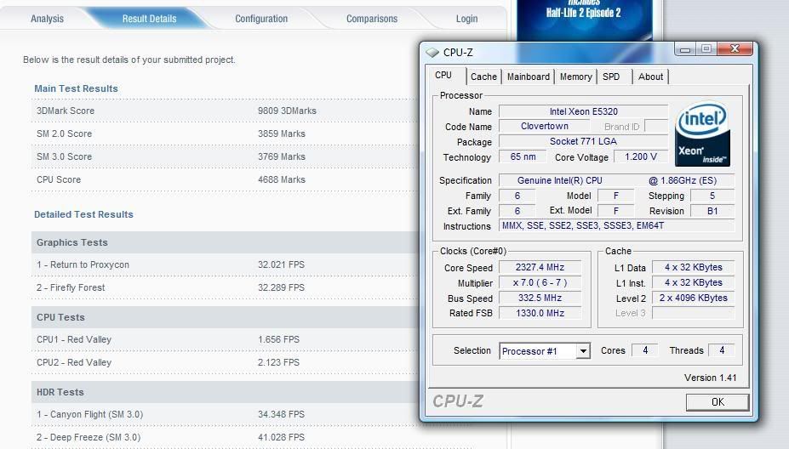
Task: Click the Stepping 5 value
Action: pyautogui.click(x=712, y=196)
